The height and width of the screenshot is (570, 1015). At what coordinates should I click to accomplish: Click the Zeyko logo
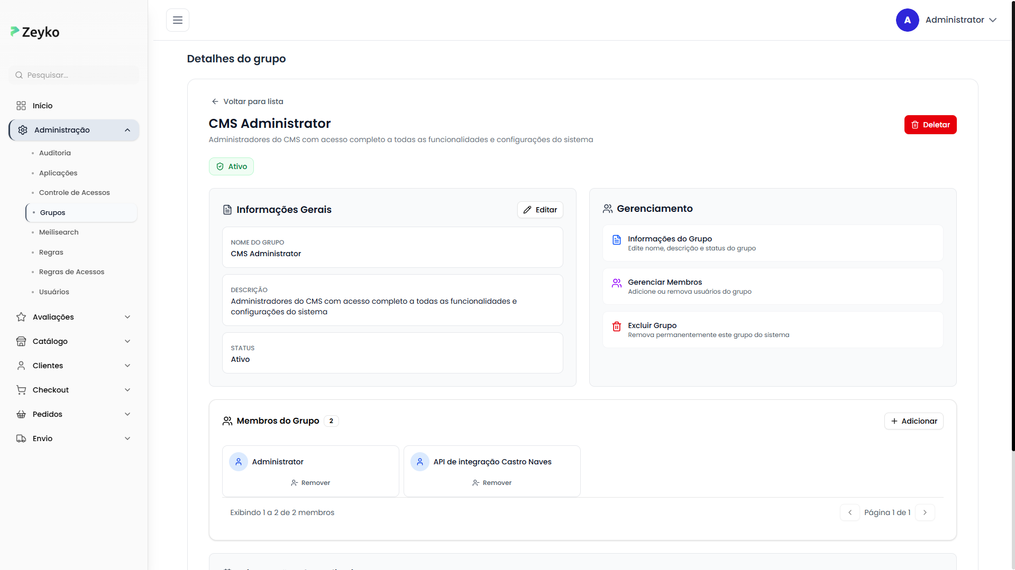click(x=35, y=32)
